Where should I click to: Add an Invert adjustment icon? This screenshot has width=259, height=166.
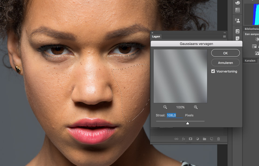click(257, 53)
